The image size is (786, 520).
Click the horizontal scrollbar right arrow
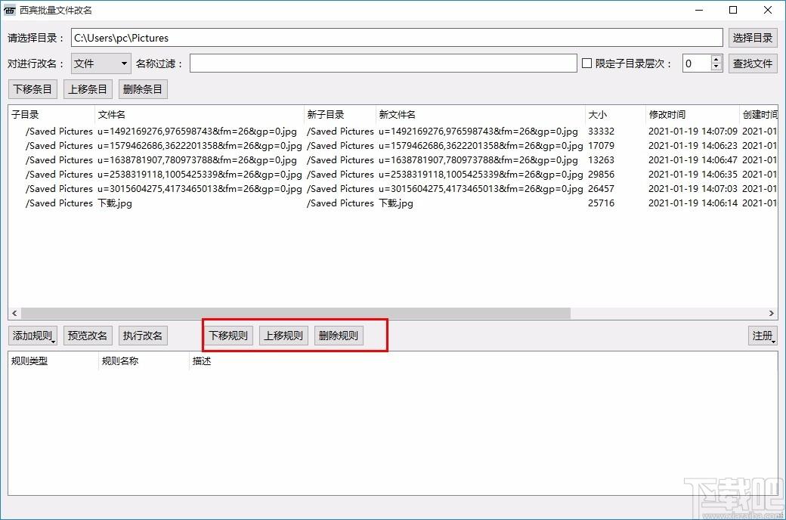click(x=772, y=314)
